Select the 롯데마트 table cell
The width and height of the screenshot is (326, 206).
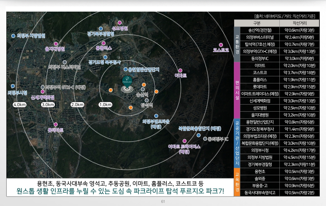[260, 87]
